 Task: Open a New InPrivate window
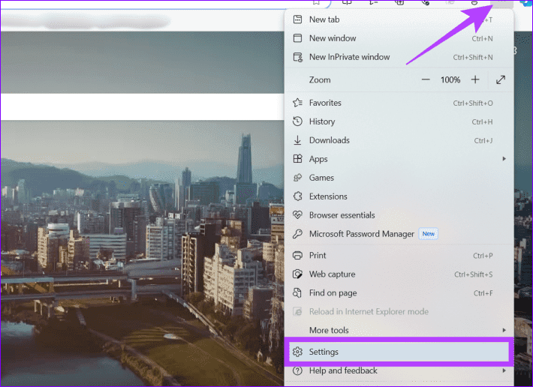399,57
